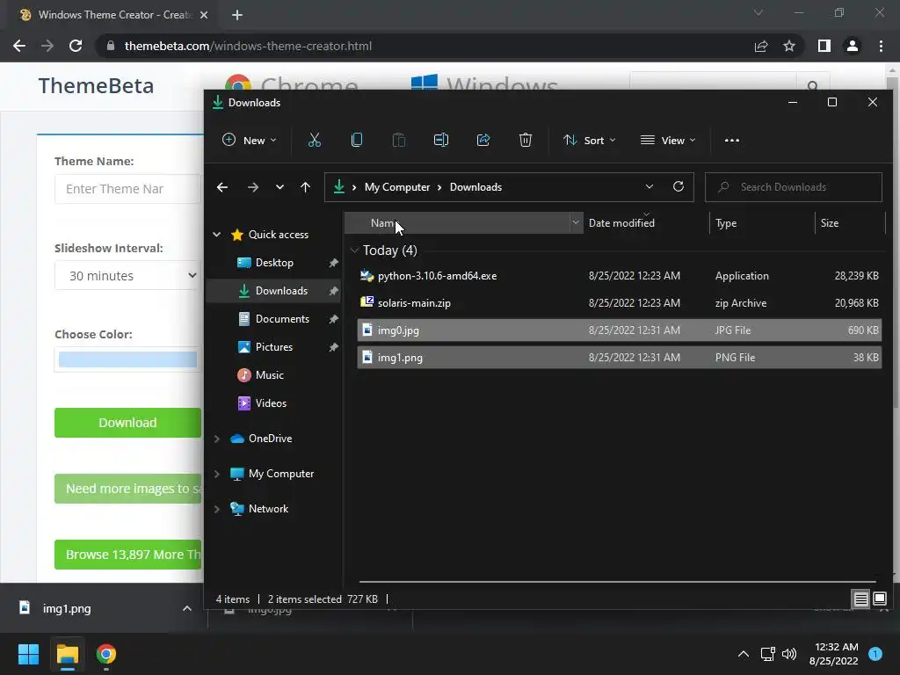900x675 pixels.
Task: Click the Search Downloads box
Action: (794, 187)
